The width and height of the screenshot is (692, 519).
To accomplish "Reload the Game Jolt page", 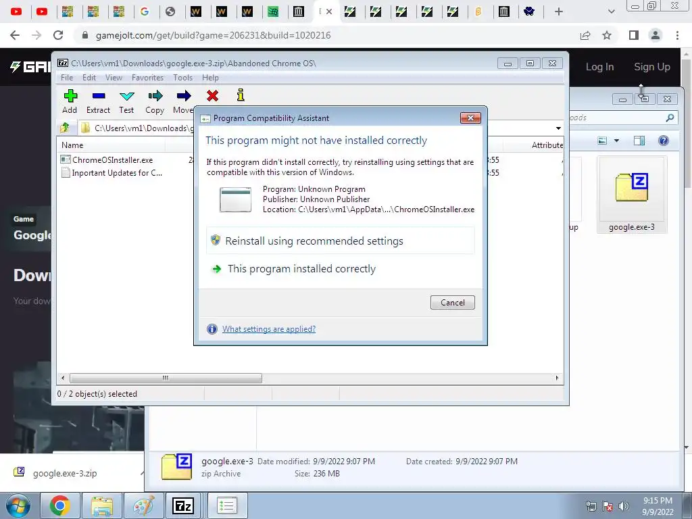I will pos(58,35).
